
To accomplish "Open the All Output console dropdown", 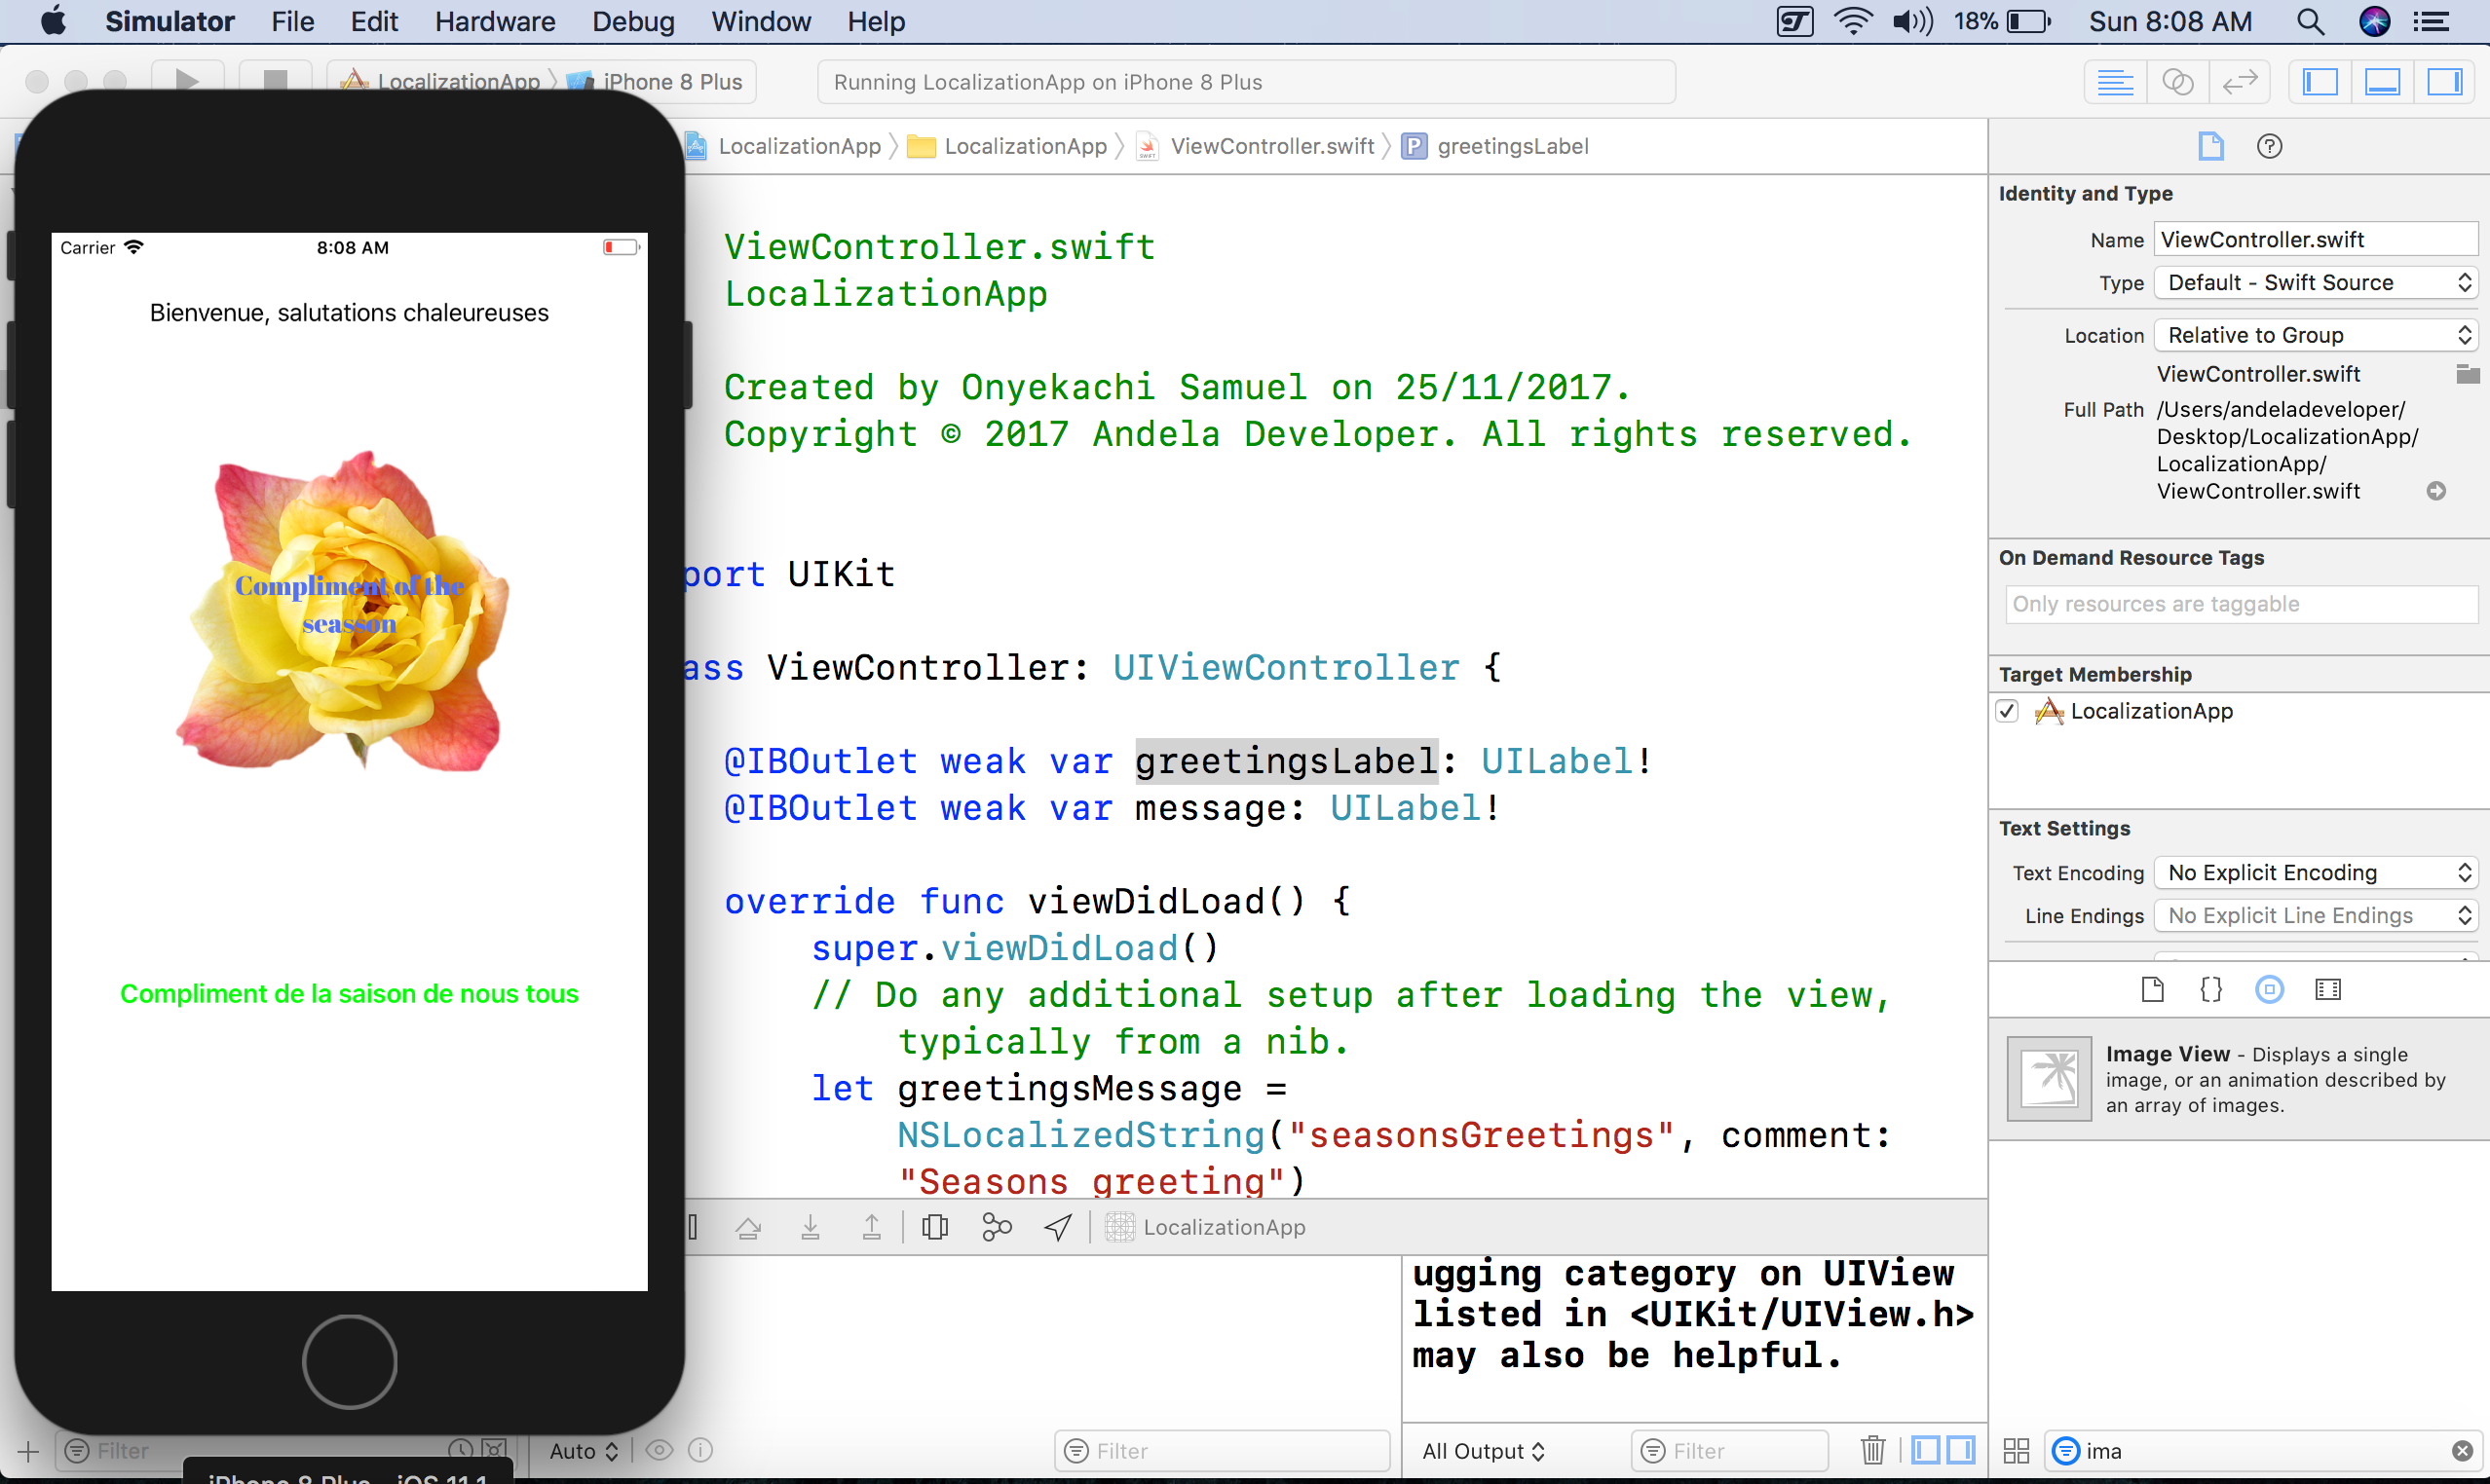I will (x=1483, y=1450).
